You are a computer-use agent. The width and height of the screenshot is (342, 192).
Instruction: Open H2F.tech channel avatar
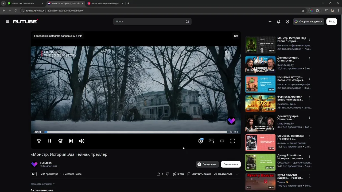click(34, 164)
